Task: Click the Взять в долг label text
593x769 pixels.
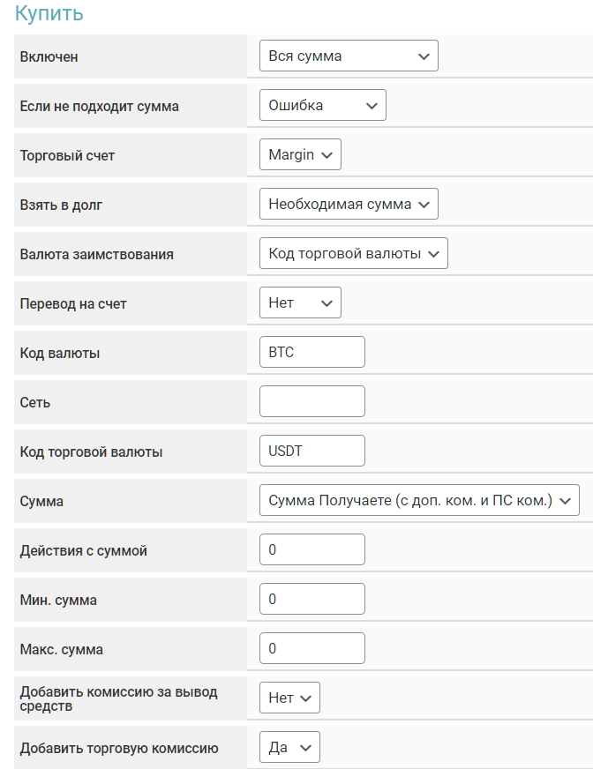Action: coord(62,205)
